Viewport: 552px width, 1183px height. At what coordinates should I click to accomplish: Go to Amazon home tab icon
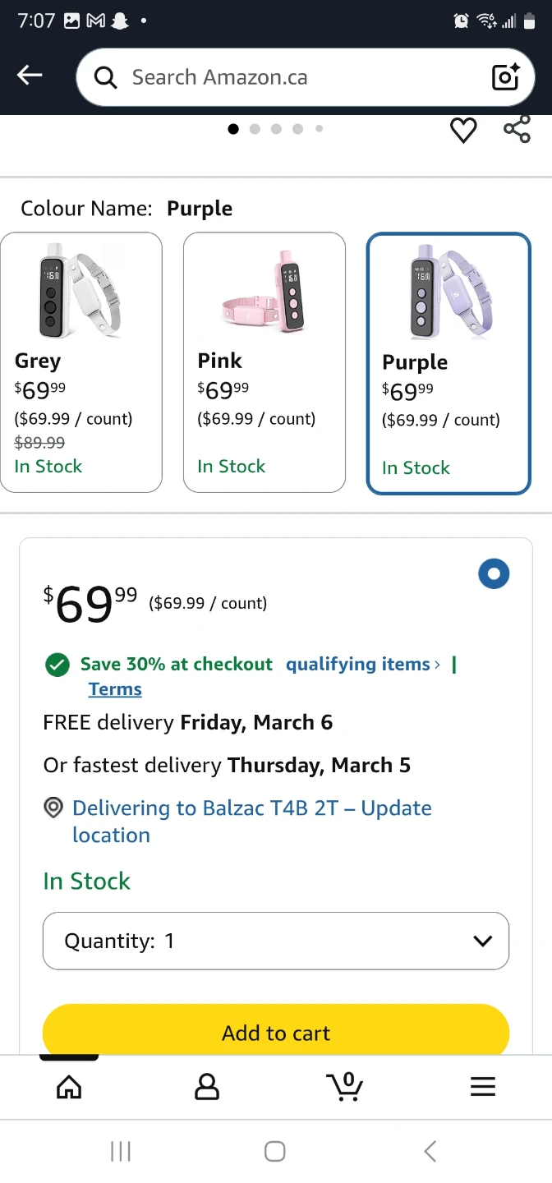pos(69,1087)
